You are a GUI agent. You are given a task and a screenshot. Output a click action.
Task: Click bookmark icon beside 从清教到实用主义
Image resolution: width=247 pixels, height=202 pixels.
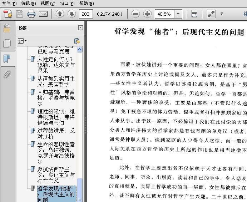(x=33, y=79)
